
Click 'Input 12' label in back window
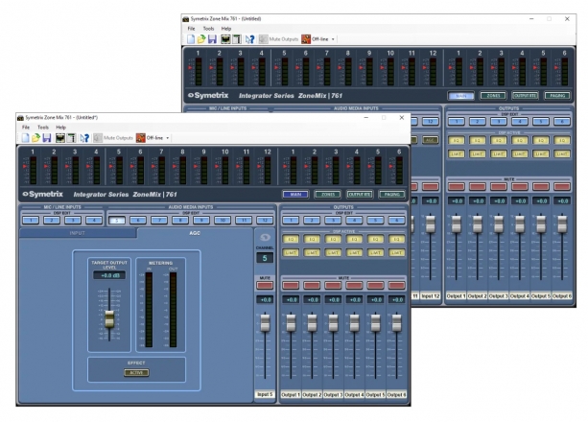click(x=430, y=296)
